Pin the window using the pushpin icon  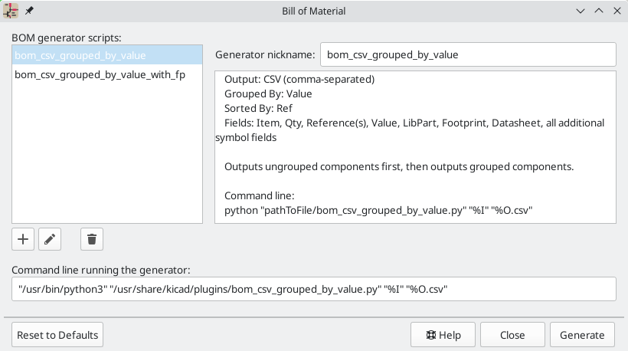tap(29, 11)
